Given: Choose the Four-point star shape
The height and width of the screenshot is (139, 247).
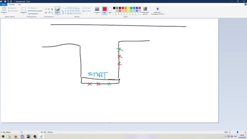Looking at the screenshot, I should (x=66, y=14).
